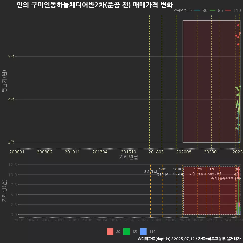This screenshot has width=243, height=243.
Task: Click the '80' label in bottom legend
Action: (x=118, y=232)
